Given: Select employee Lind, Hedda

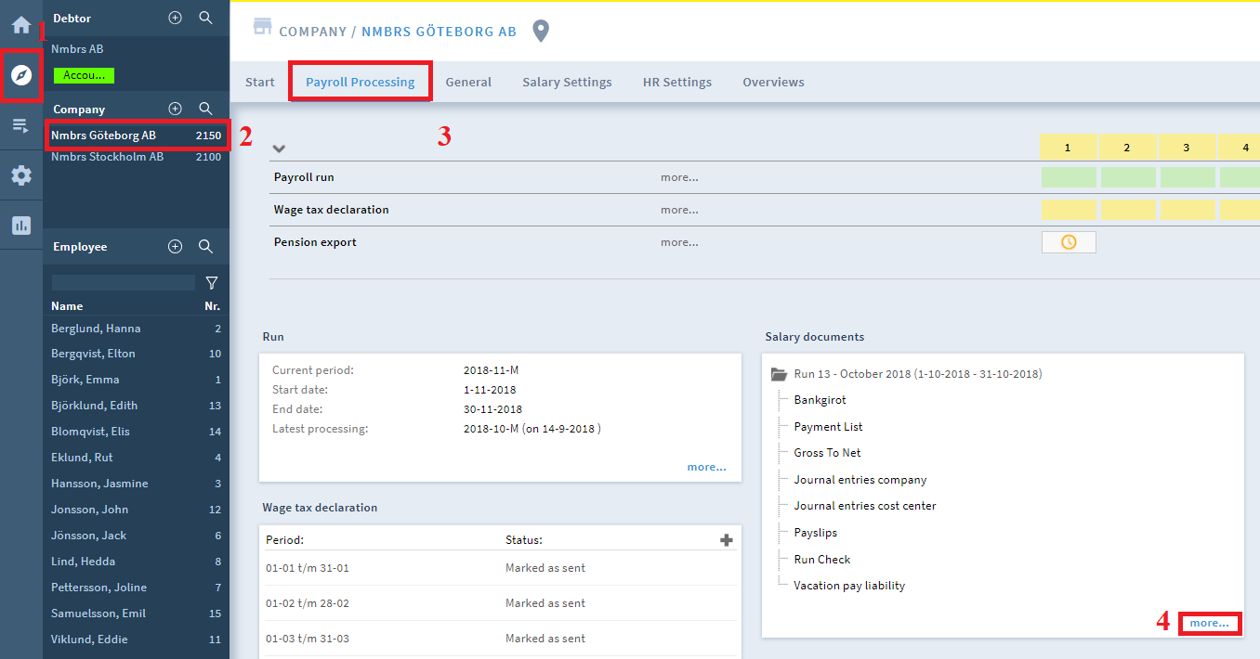Looking at the screenshot, I should click(136, 562).
